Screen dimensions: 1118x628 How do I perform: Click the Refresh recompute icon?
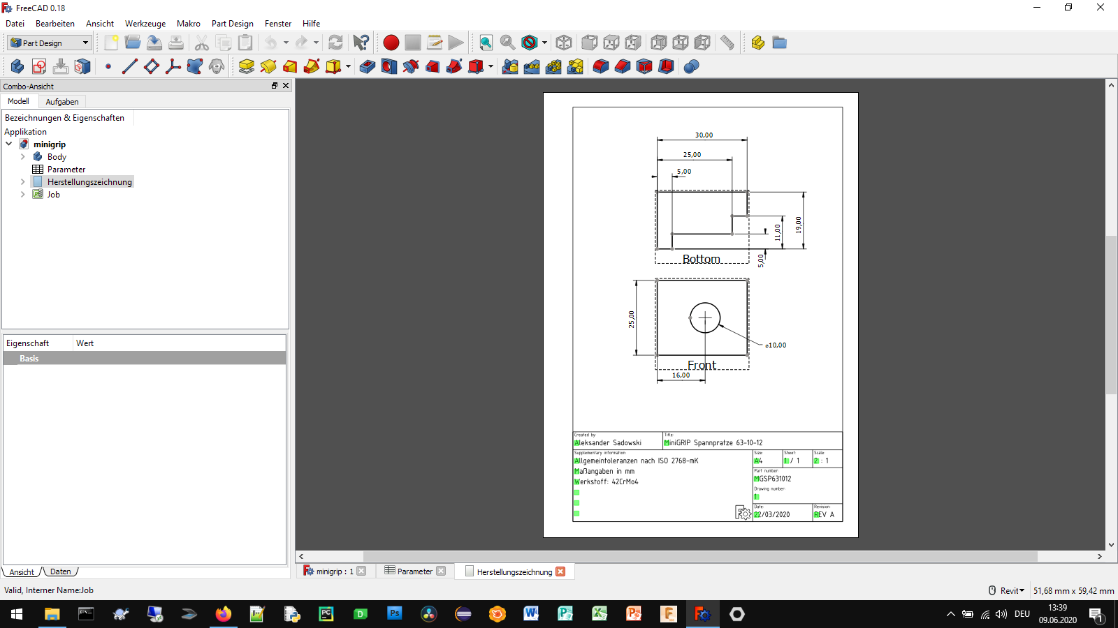point(335,43)
